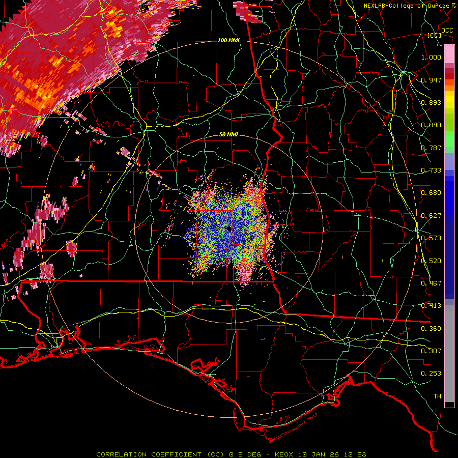
Task: Click the 0.627 legend value
Action: (431, 216)
